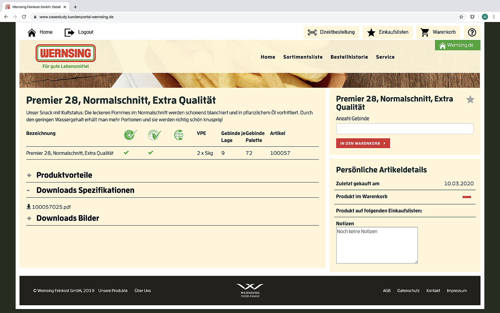Click the shield extension icon
The width and height of the screenshot is (500, 313).
(x=472, y=17)
